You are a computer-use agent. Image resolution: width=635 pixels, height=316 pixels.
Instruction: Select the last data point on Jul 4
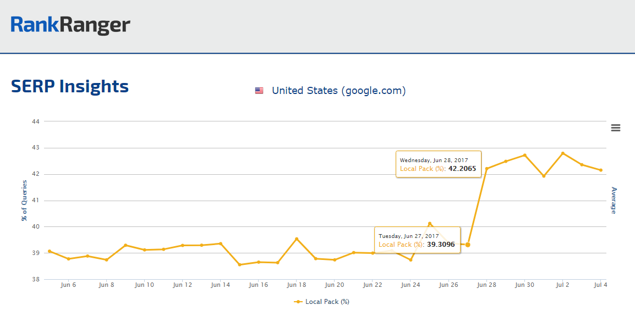pyautogui.click(x=601, y=170)
